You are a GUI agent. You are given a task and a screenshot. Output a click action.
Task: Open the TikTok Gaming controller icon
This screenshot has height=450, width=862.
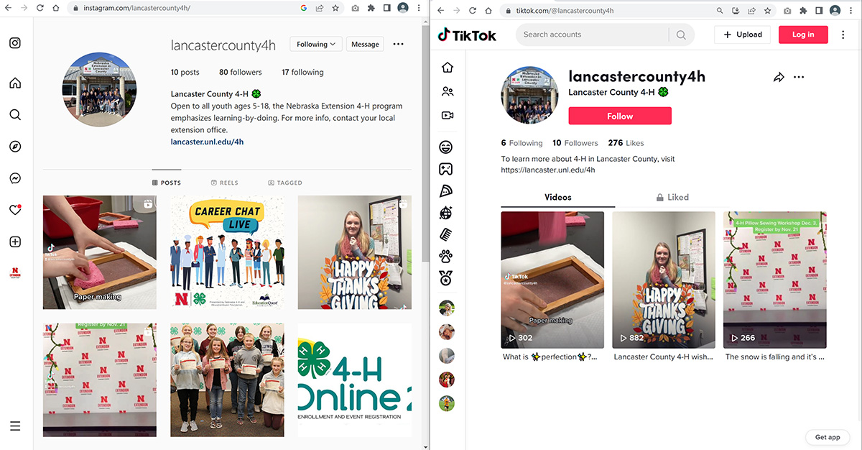446,169
